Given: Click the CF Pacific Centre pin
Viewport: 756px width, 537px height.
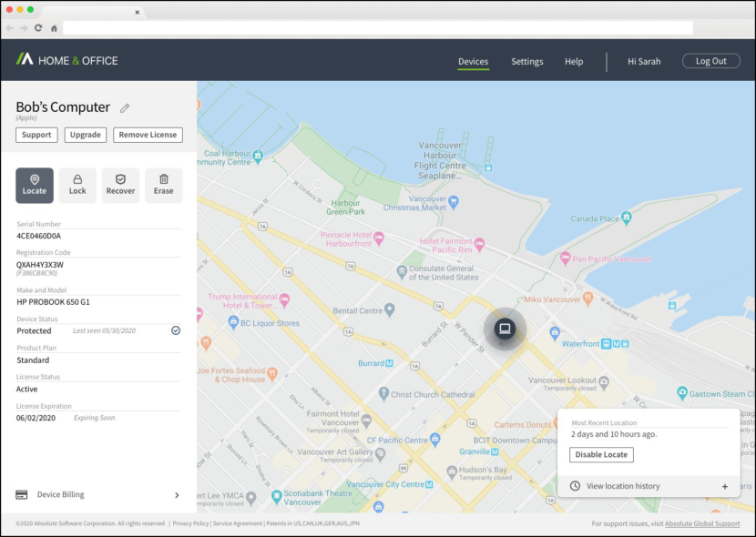Looking at the screenshot, I should point(434,440).
